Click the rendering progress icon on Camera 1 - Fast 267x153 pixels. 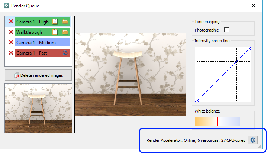(x=65, y=53)
